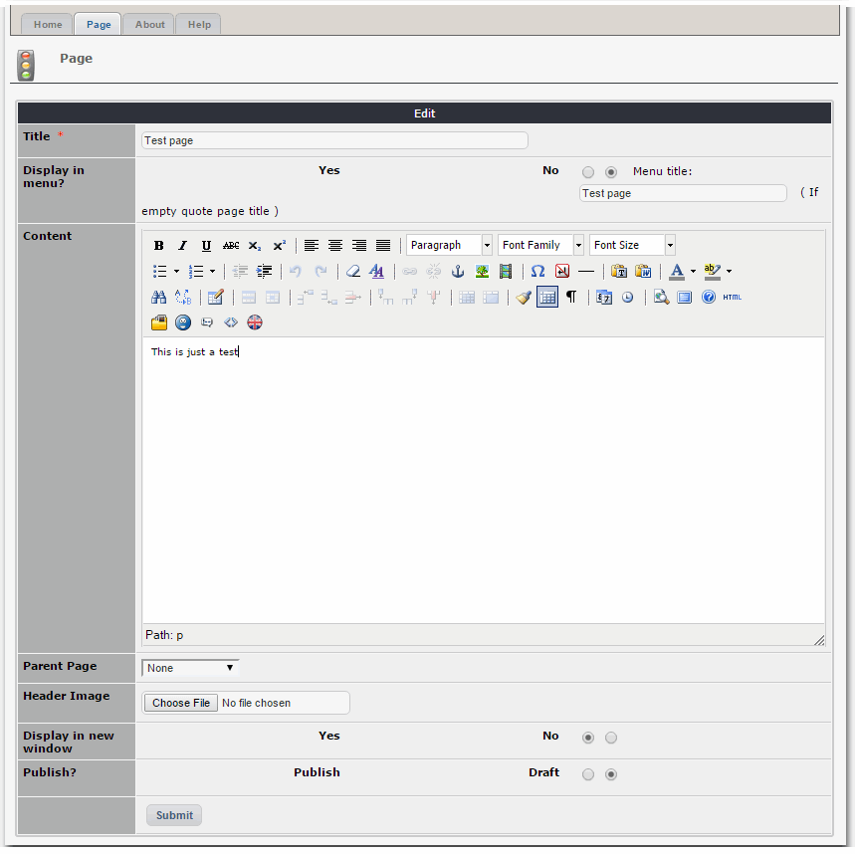The height and width of the screenshot is (854, 855).
Task: Select the first radio button in Publish row
Action: tap(588, 774)
